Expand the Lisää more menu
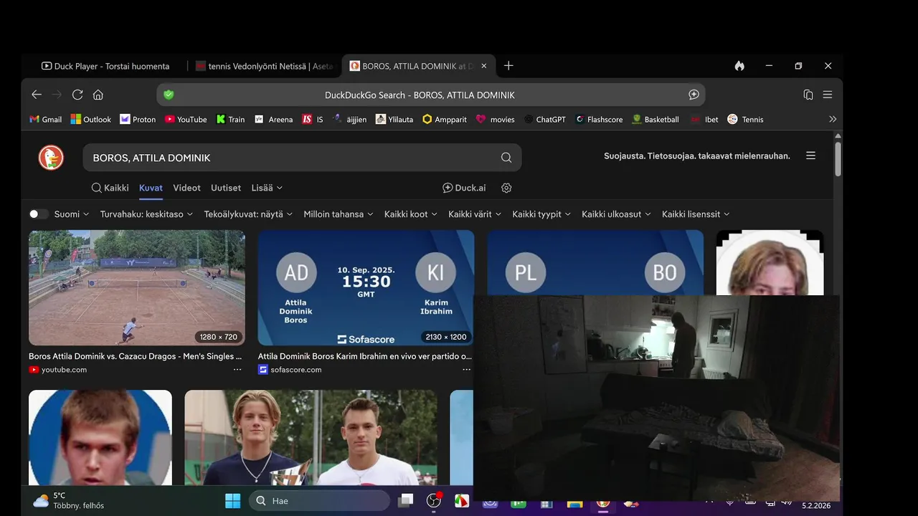Viewport: 918px width, 516px height. [x=267, y=188]
